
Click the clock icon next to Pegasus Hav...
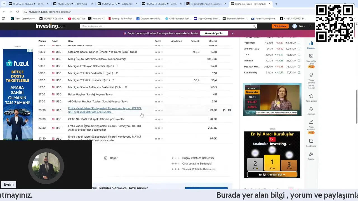pyautogui.click(x=299, y=67)
